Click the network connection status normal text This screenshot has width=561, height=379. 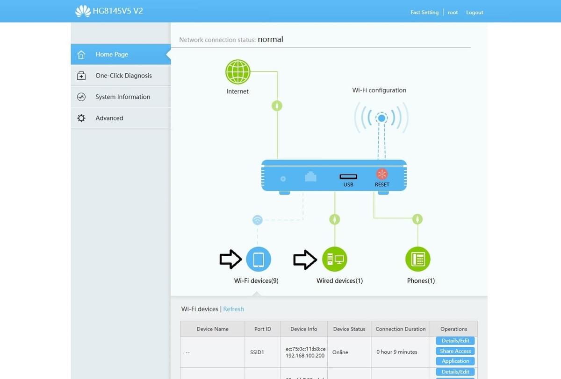271,40
